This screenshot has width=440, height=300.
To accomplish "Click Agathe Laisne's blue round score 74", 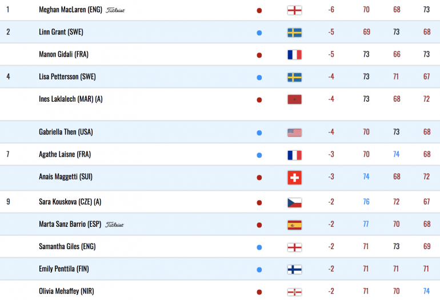I will pos(396,154).
